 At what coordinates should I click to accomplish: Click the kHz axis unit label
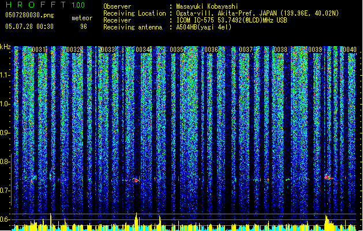tap(5, 47)
